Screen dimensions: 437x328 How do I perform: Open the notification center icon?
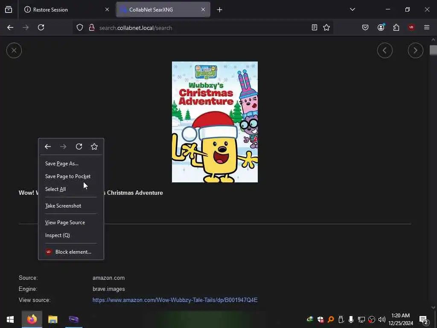423,319
